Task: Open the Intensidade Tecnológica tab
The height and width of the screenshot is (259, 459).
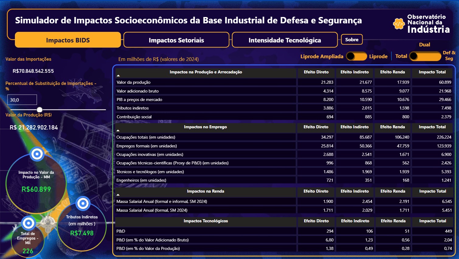Action: pyautogui.click(x=285, y=40)
